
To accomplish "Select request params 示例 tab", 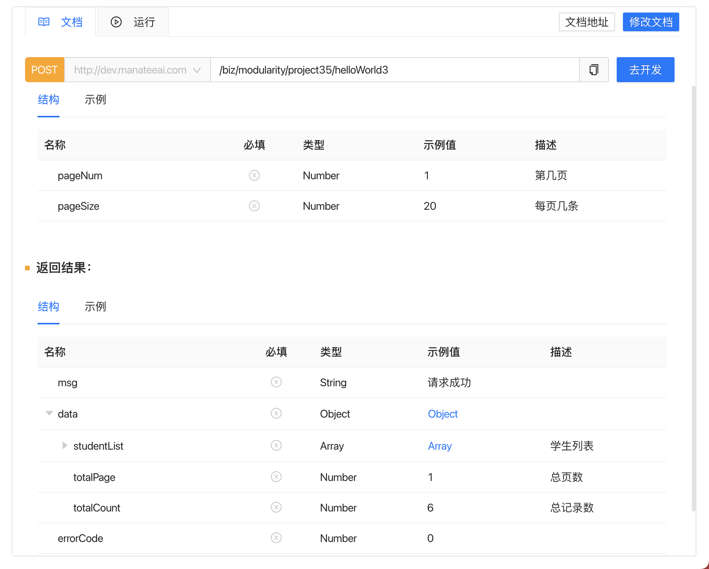I will click(x=95, y=100).
